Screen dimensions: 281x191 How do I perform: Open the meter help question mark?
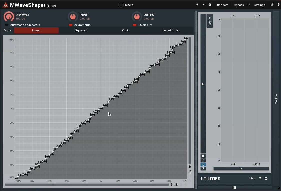203,169
